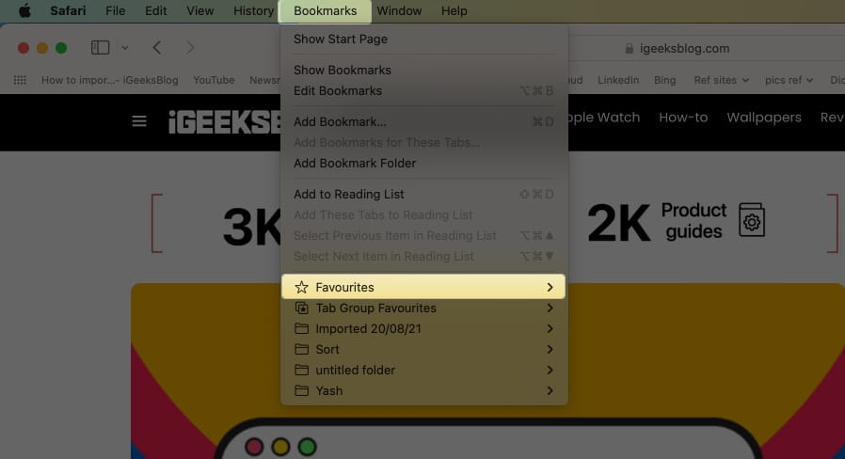Click the Tab Group Favourites icon
Image resolution: width=845 pixels, height=459 pixels.
click(x=302, y=309)
